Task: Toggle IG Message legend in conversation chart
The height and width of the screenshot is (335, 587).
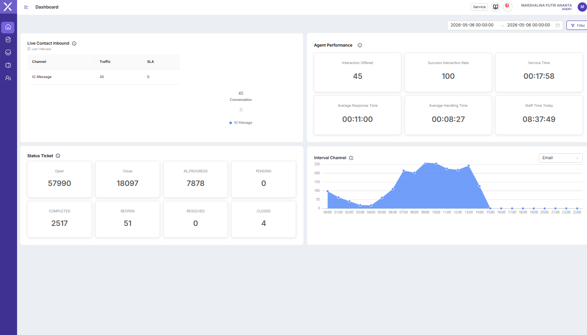Action: (241, 123)
